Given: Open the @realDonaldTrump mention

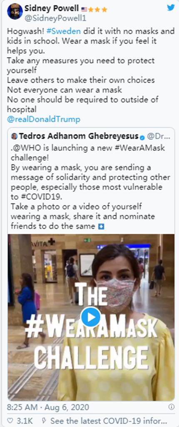Looking at the screenshot, I should pos(44,119).
